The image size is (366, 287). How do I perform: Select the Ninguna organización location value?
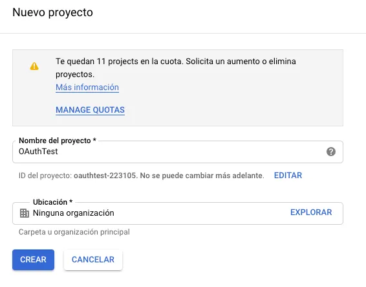coord(74,213)
